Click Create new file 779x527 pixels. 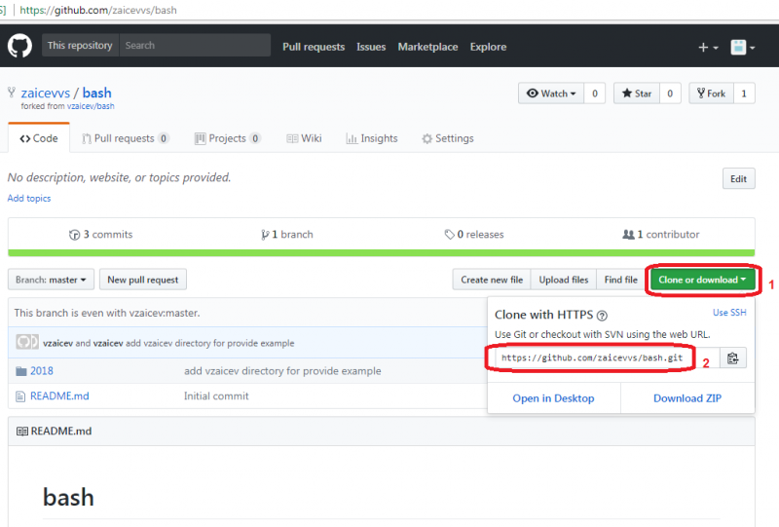pyautogui.click(x=492, y=280)
